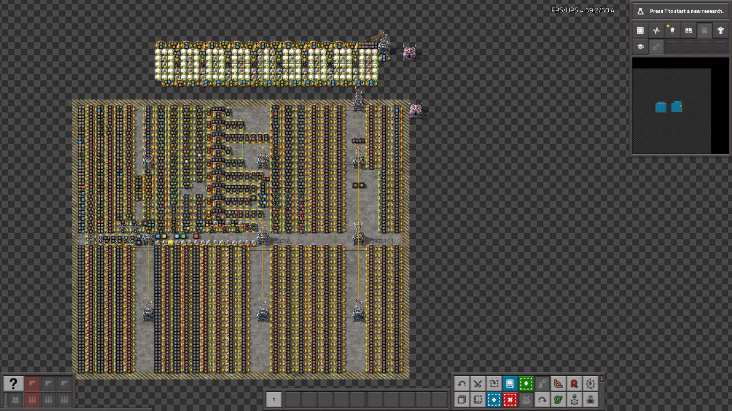Screen dimensions: 732x411
Task: Click the armor vest slot
Action: pyautogui.click(x=16, y=400)
